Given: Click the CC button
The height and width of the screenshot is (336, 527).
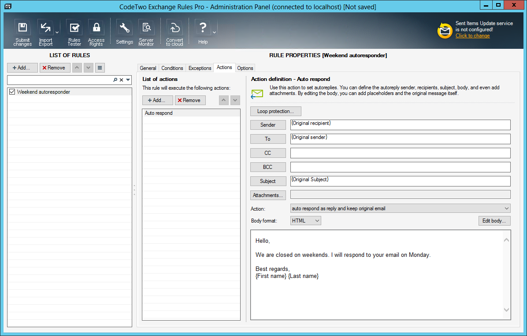Looking at the screenshot, I should [268, 153].
